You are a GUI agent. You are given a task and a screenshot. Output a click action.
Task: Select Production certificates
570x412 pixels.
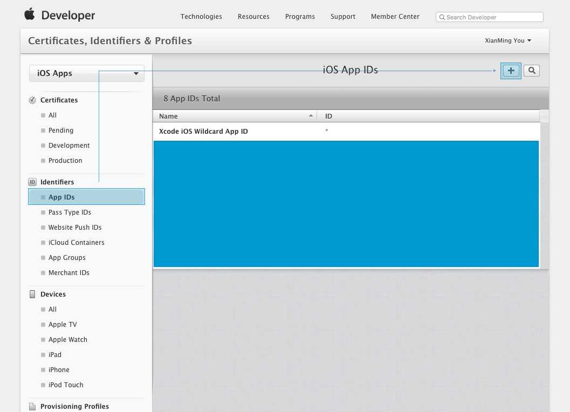pos(65,160)
